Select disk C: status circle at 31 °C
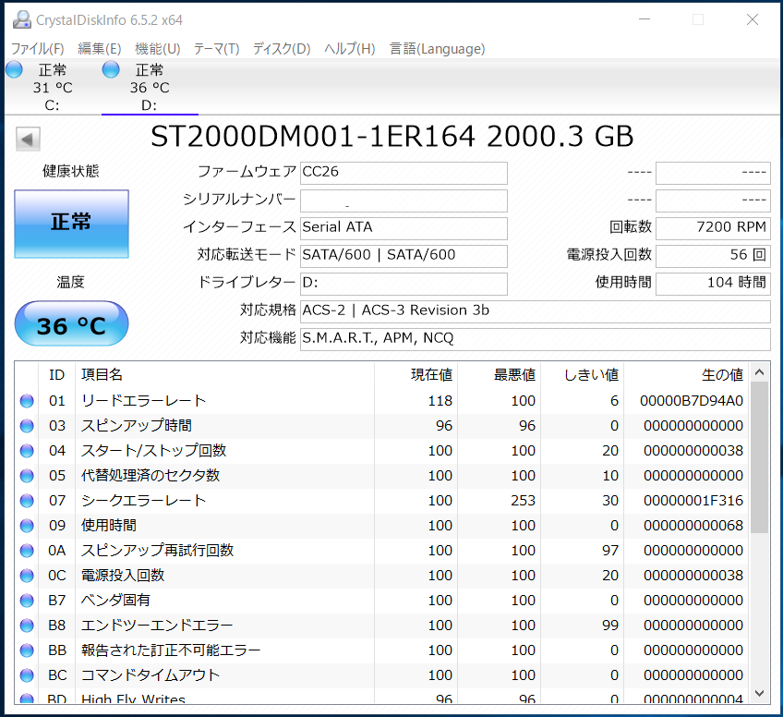Image resolution: width=783 pixels, height=717 pixels. pos(15,69)
